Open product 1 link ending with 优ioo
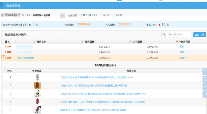Image resolution: width=207 pixels, height=114 pixels. pos(96,77)
